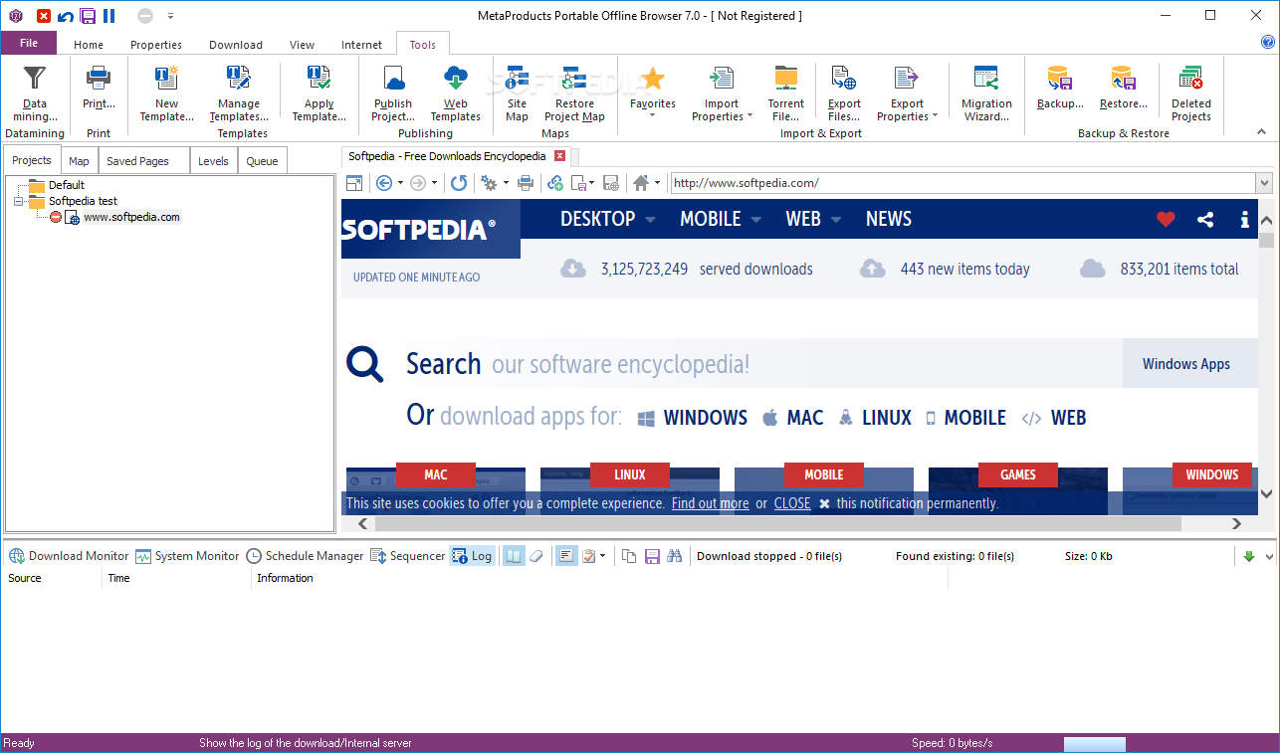Refresh the browser page
This screenshot has height=753, width=1280.
(458, 183)
